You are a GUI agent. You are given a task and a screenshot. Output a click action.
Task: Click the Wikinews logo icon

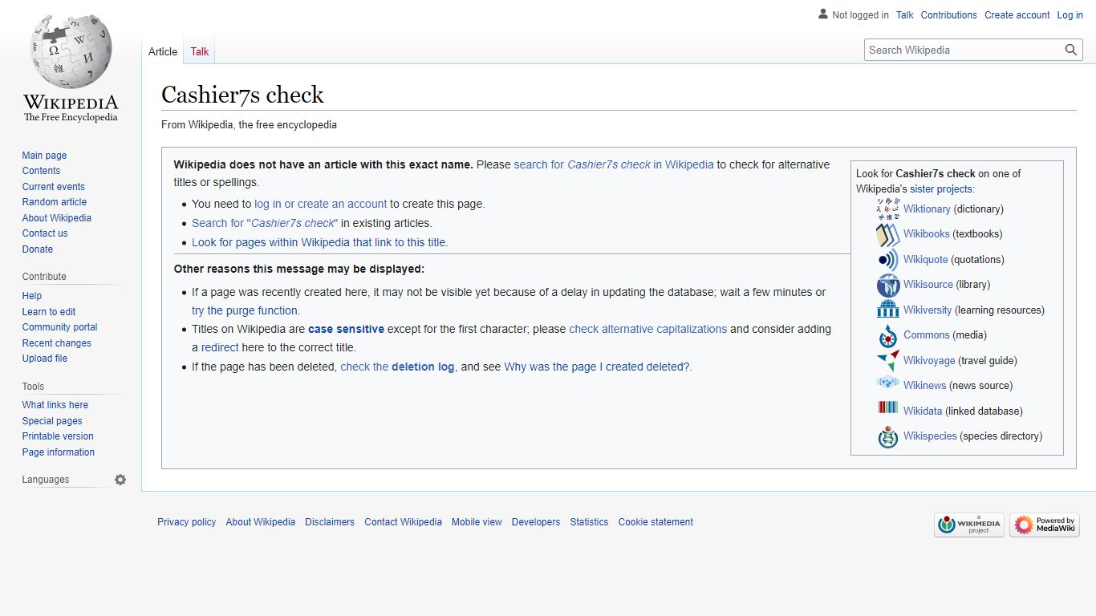(x=888, y=384)
